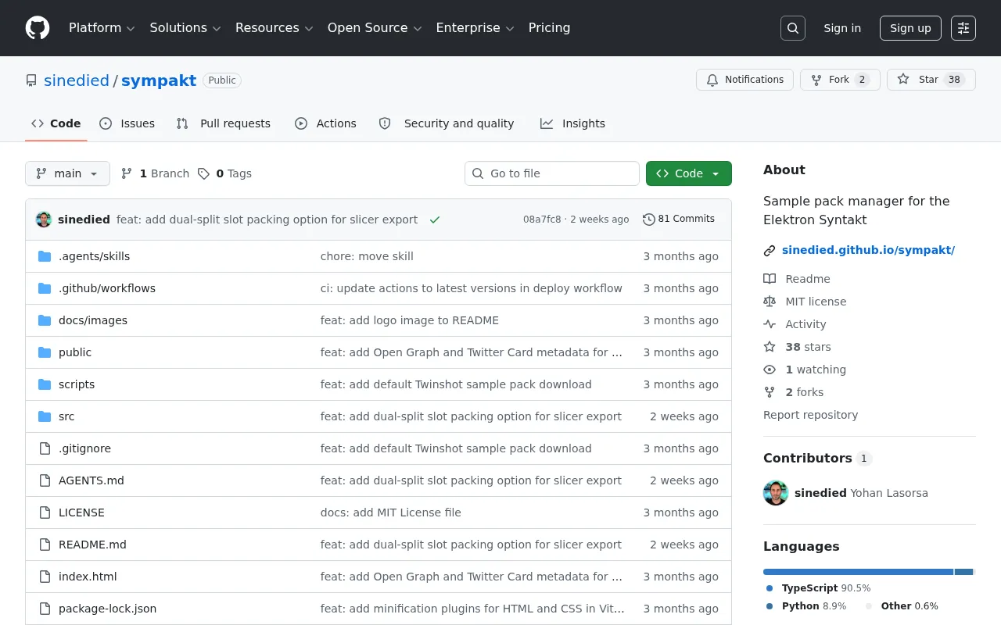This screenshot has width=1001, height=625.
Task: Open the sympakt repository name link
Action: (x=159, y=80)
